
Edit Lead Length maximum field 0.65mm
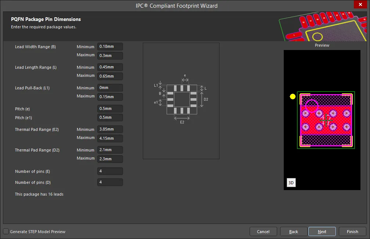(110, 76)
